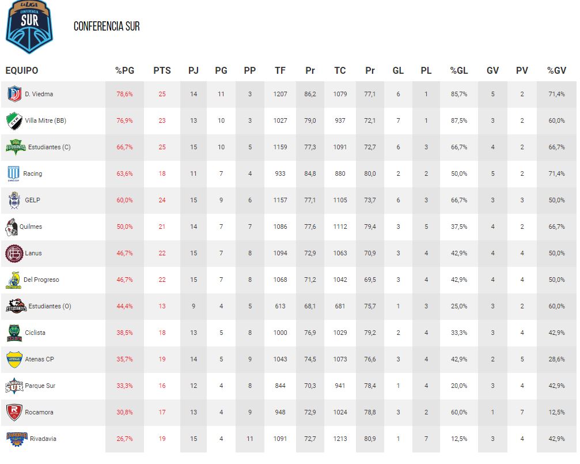Click the Racing team shield icon
580x464 pixels.
tap(14, 173)
